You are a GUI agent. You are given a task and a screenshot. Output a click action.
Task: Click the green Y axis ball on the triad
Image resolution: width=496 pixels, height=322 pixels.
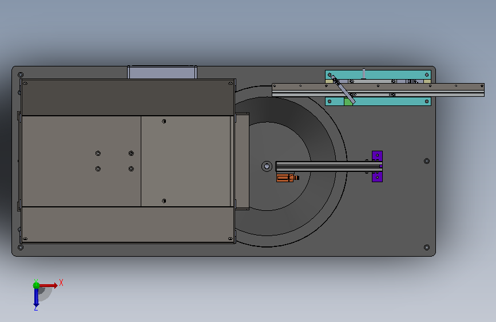36,285
